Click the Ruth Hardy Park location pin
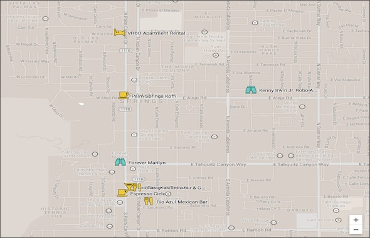Viewport: 370px width, 238px height. coord(216,55)
